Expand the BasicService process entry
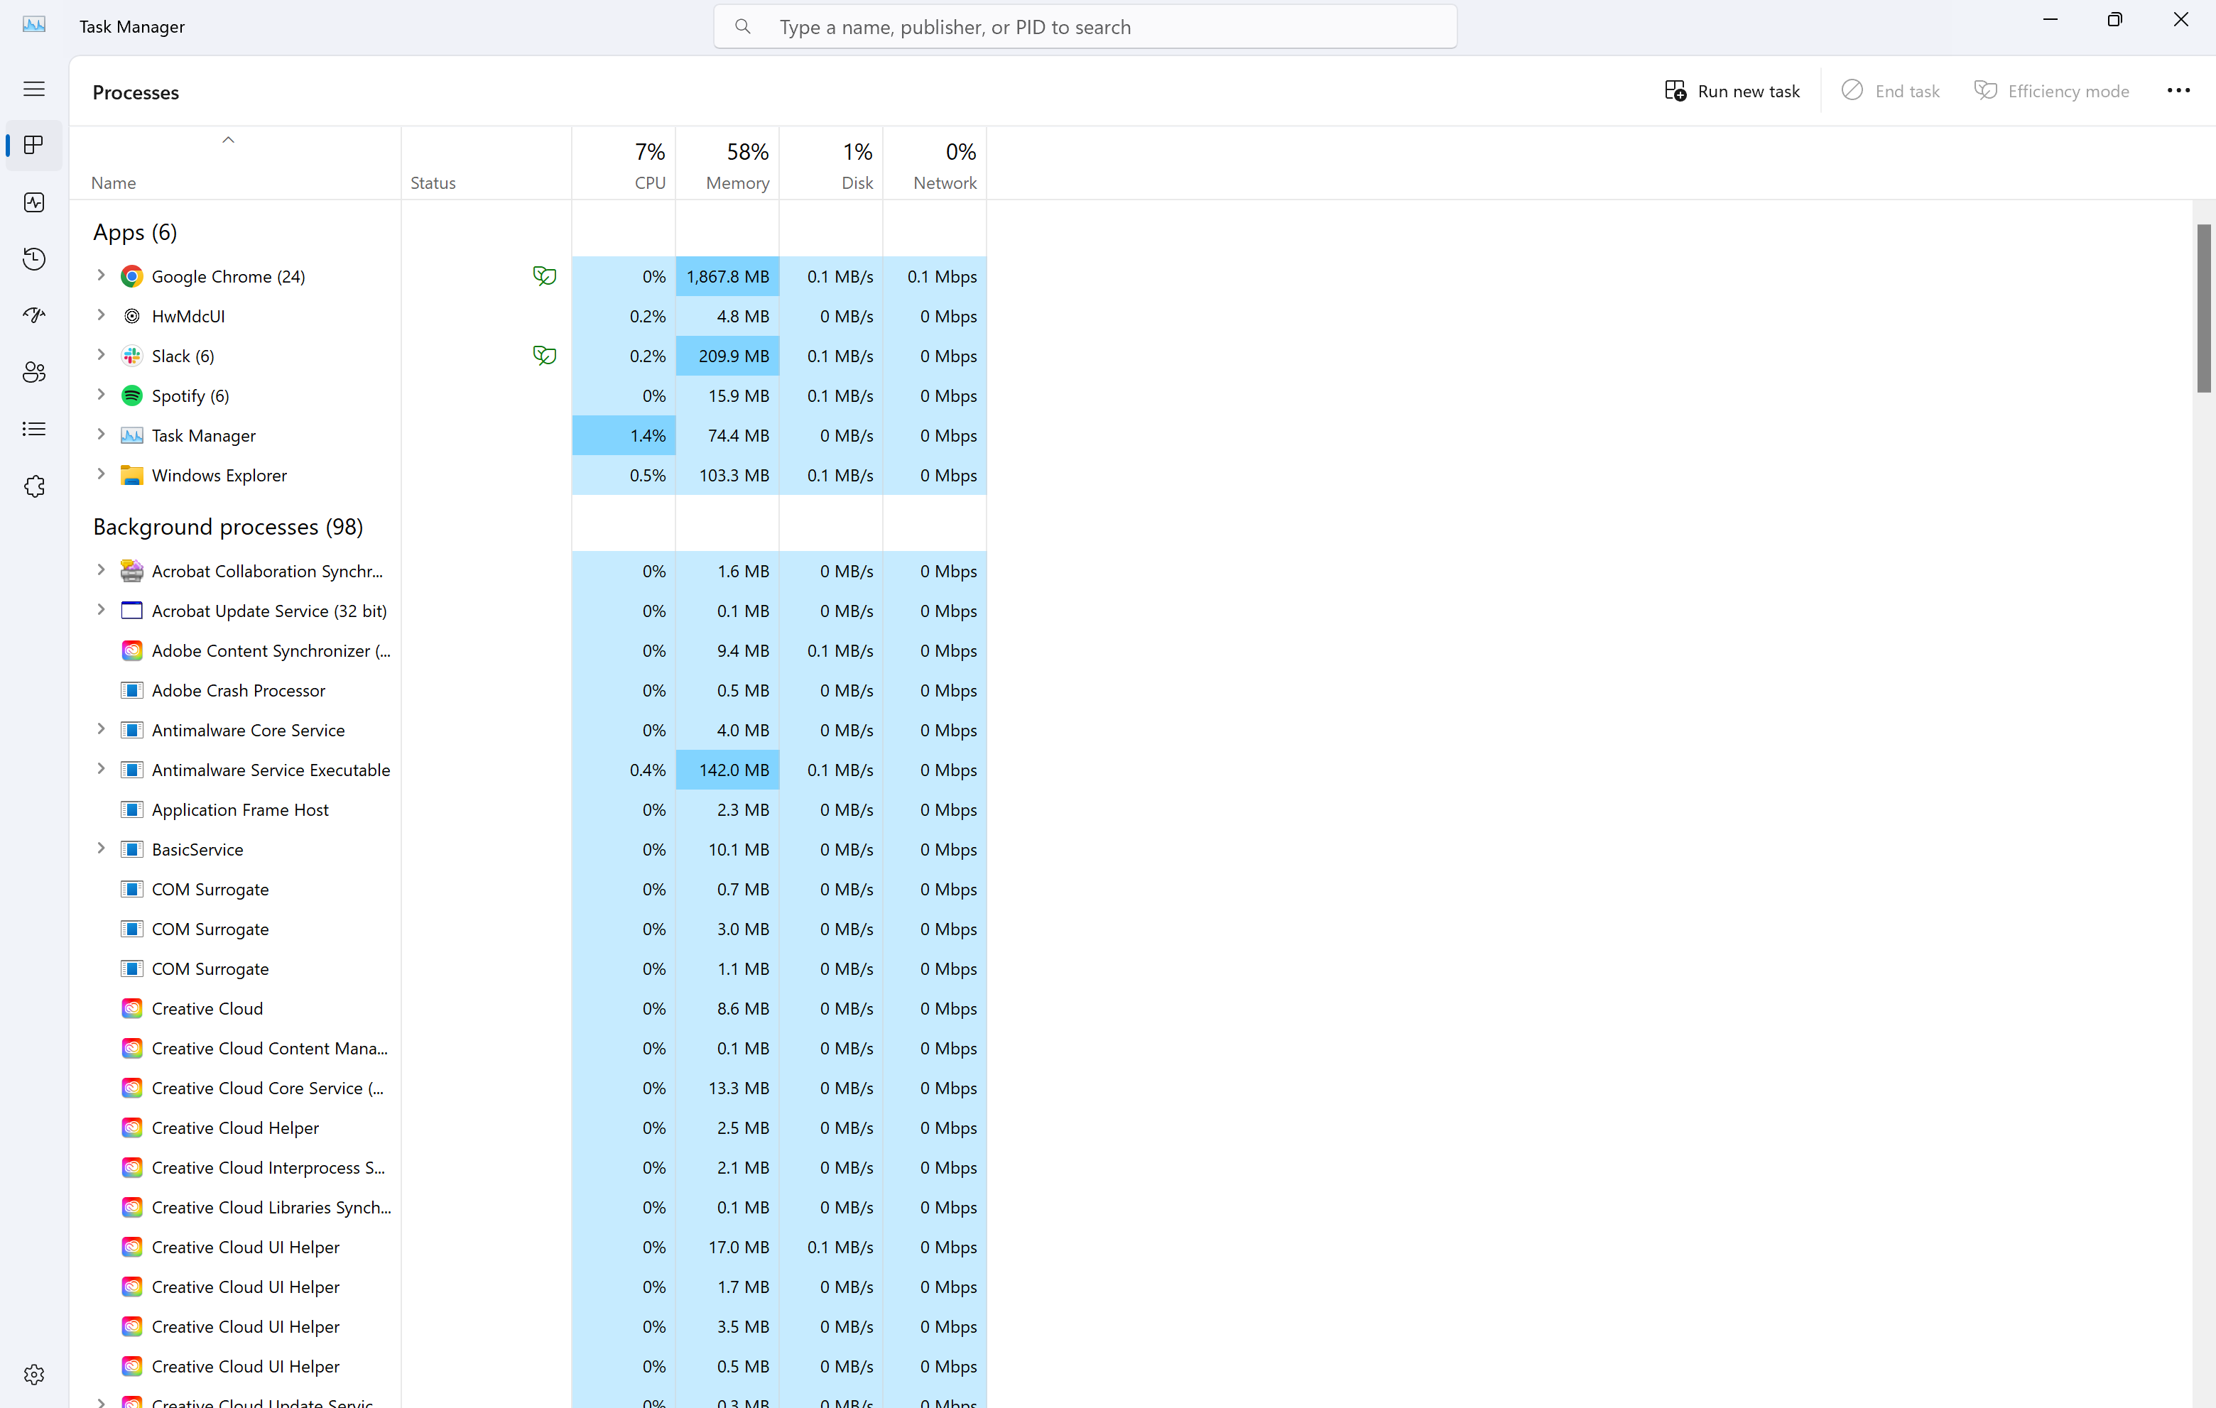The height and width of the screenshot is (1408, 2216). [x=102, y=848]
